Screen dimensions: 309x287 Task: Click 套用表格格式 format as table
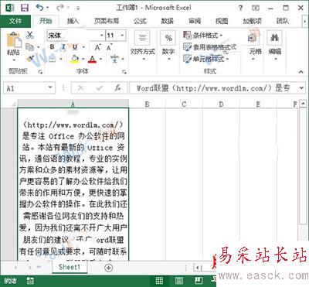[209, 47]
